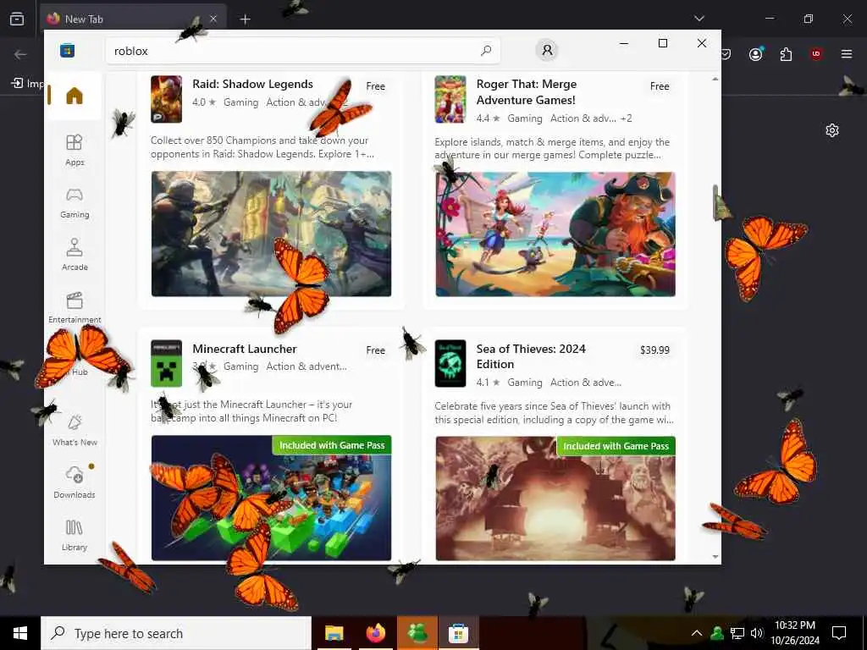The height and width of the screenshot is (650, 867).
Task: Open Windows notification center
Action: (x=839, y=633)
